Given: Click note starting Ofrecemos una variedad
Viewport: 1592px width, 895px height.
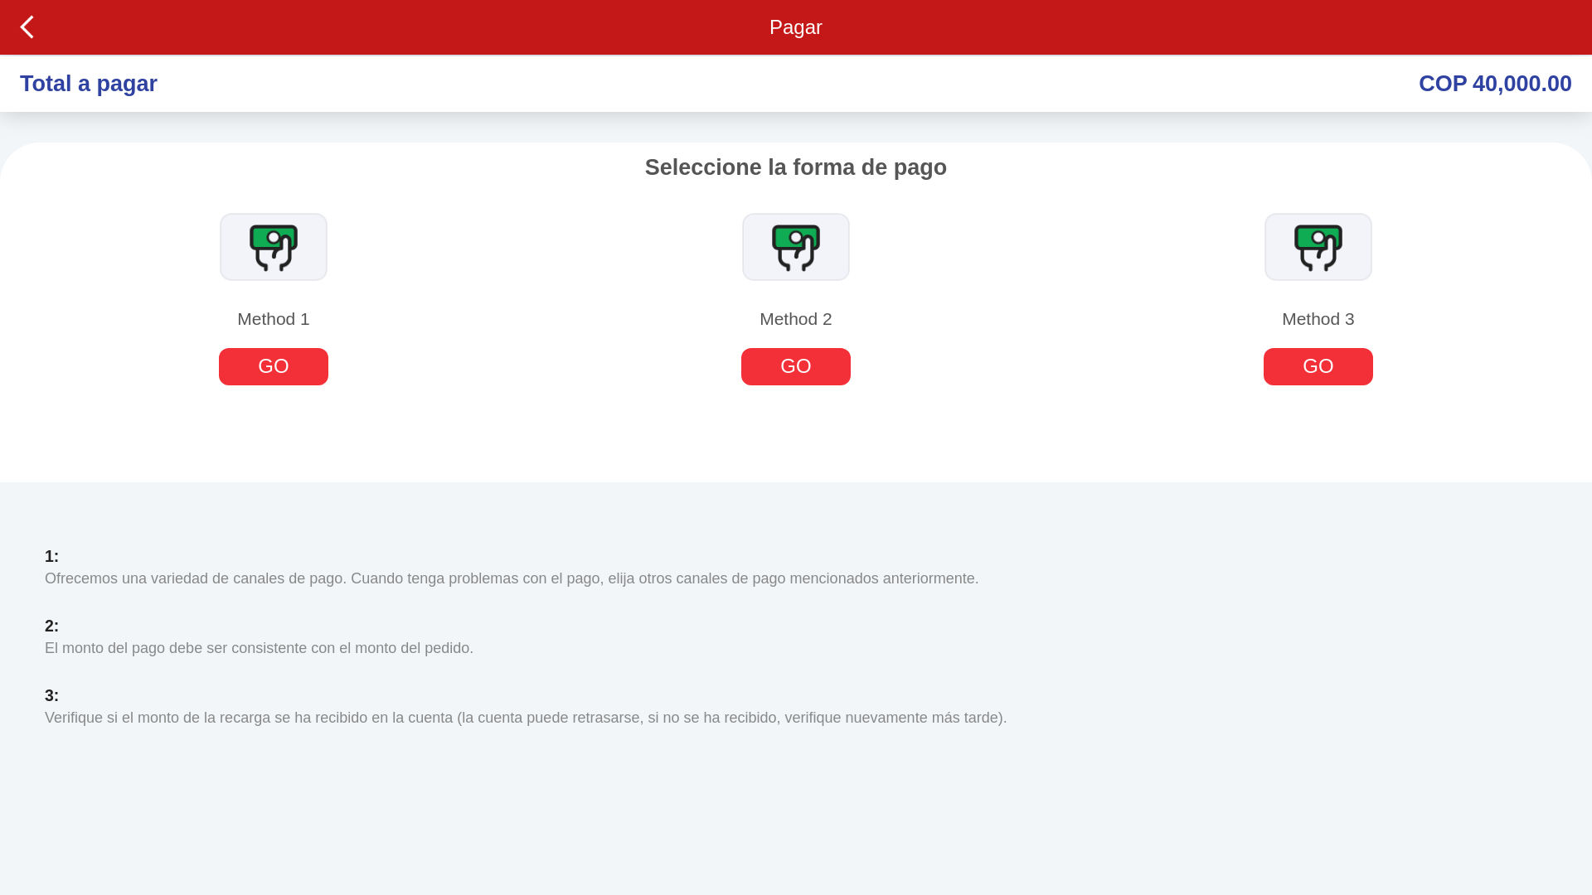Looking at the screenshot, I should [512, 578].
